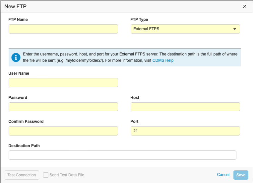The width and height of the screenshot is (253, 183).
Task: Click the Confirm Password input field
Action: pyautogui.click(x=63, y=131)
